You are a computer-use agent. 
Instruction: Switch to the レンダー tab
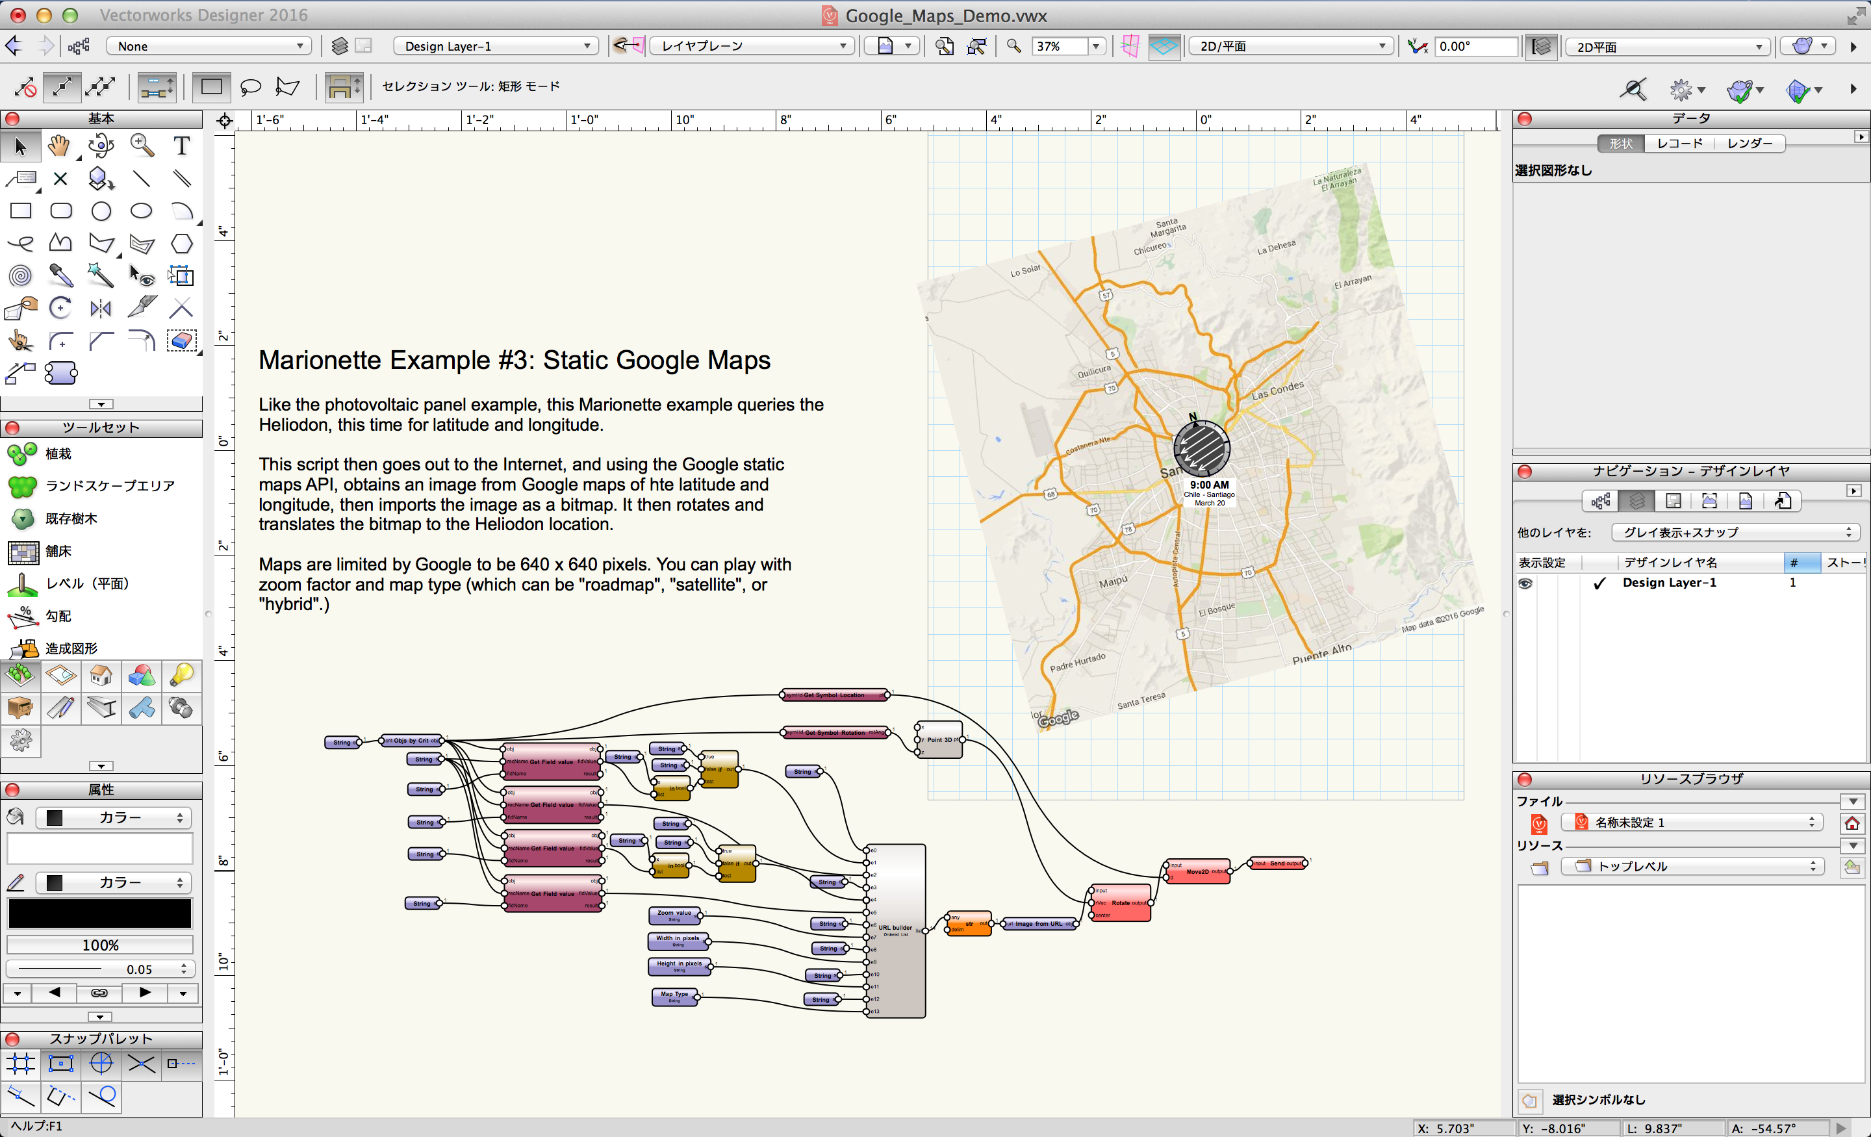click(x=1750, y=144)
